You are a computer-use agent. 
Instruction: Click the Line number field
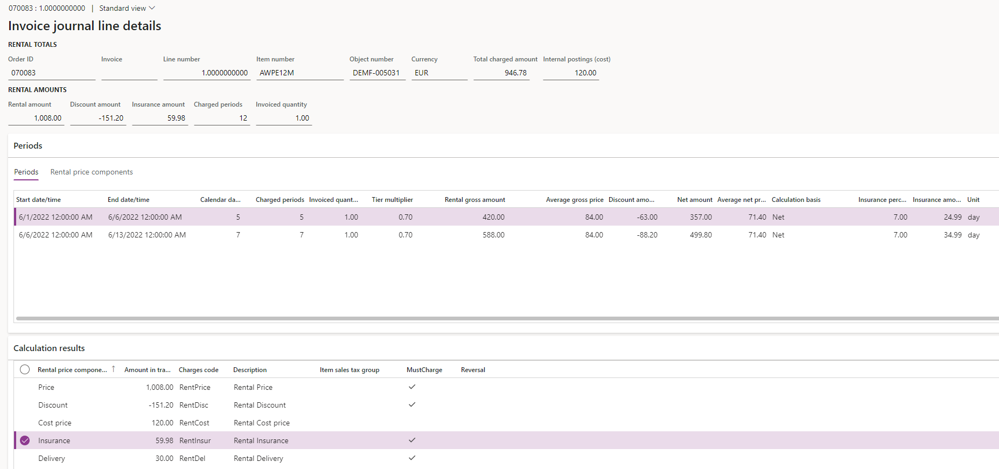pyautogui.click(x=207, y=73)
